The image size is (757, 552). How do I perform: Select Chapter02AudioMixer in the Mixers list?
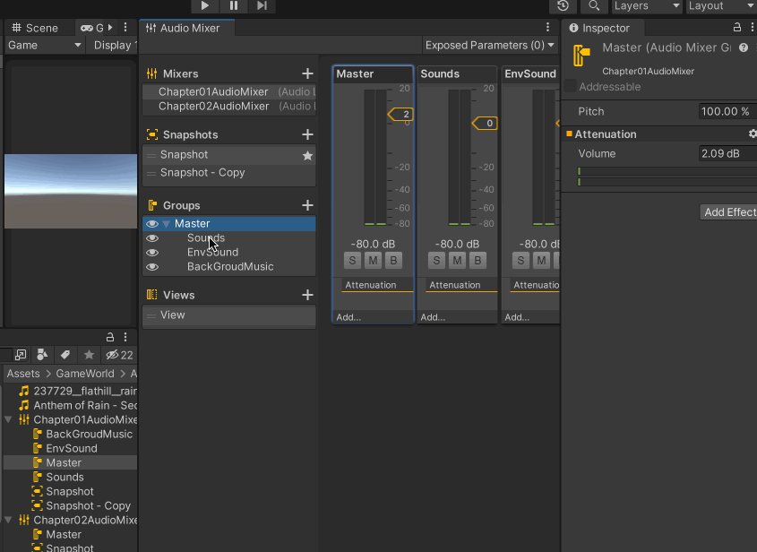[x=213, y=106]
